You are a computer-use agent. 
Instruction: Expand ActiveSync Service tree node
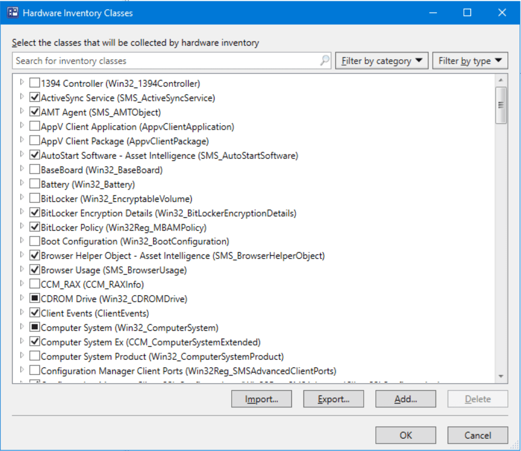click(22, 96)
